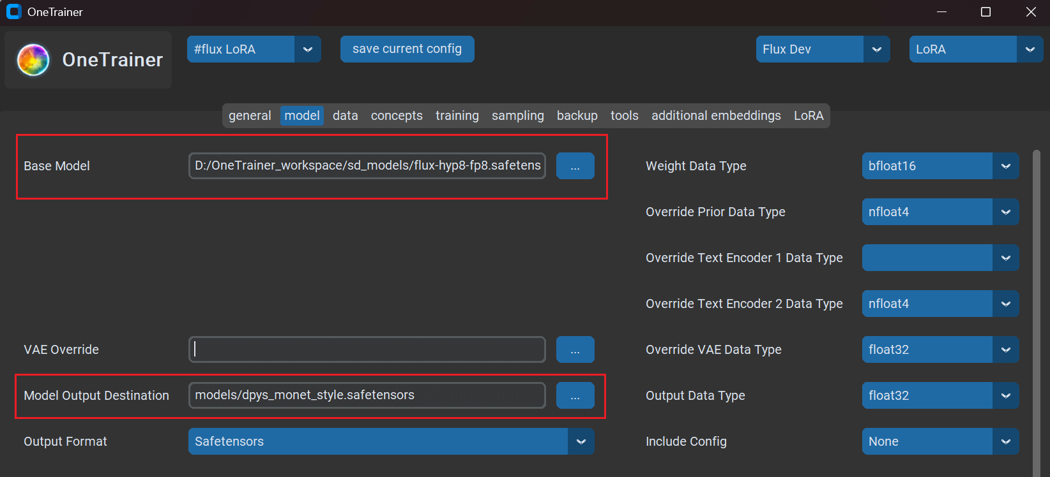1050x477 pixels.
Task: Click the OneTrainer title bar app icon
Action: [13, 11]
